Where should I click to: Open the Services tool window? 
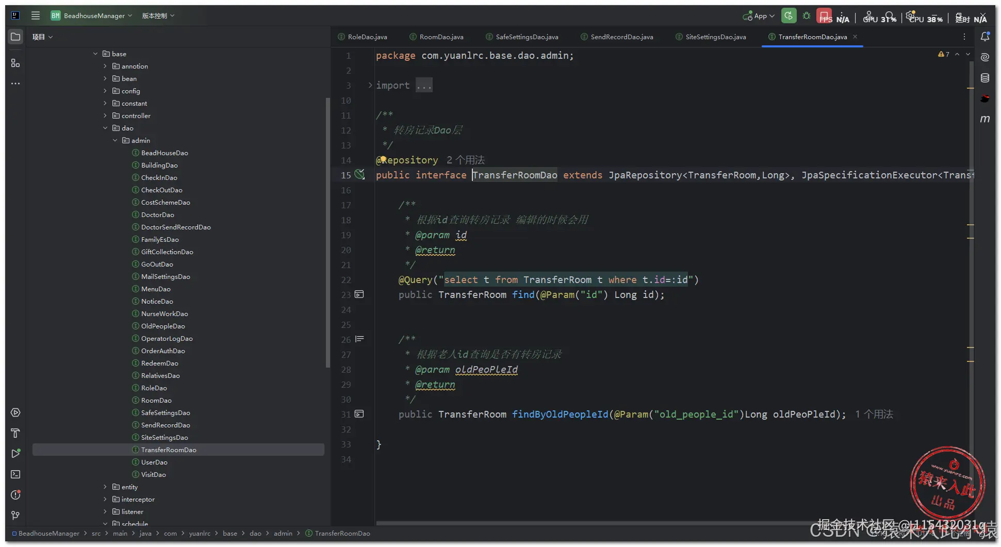[x=15, y=412]
